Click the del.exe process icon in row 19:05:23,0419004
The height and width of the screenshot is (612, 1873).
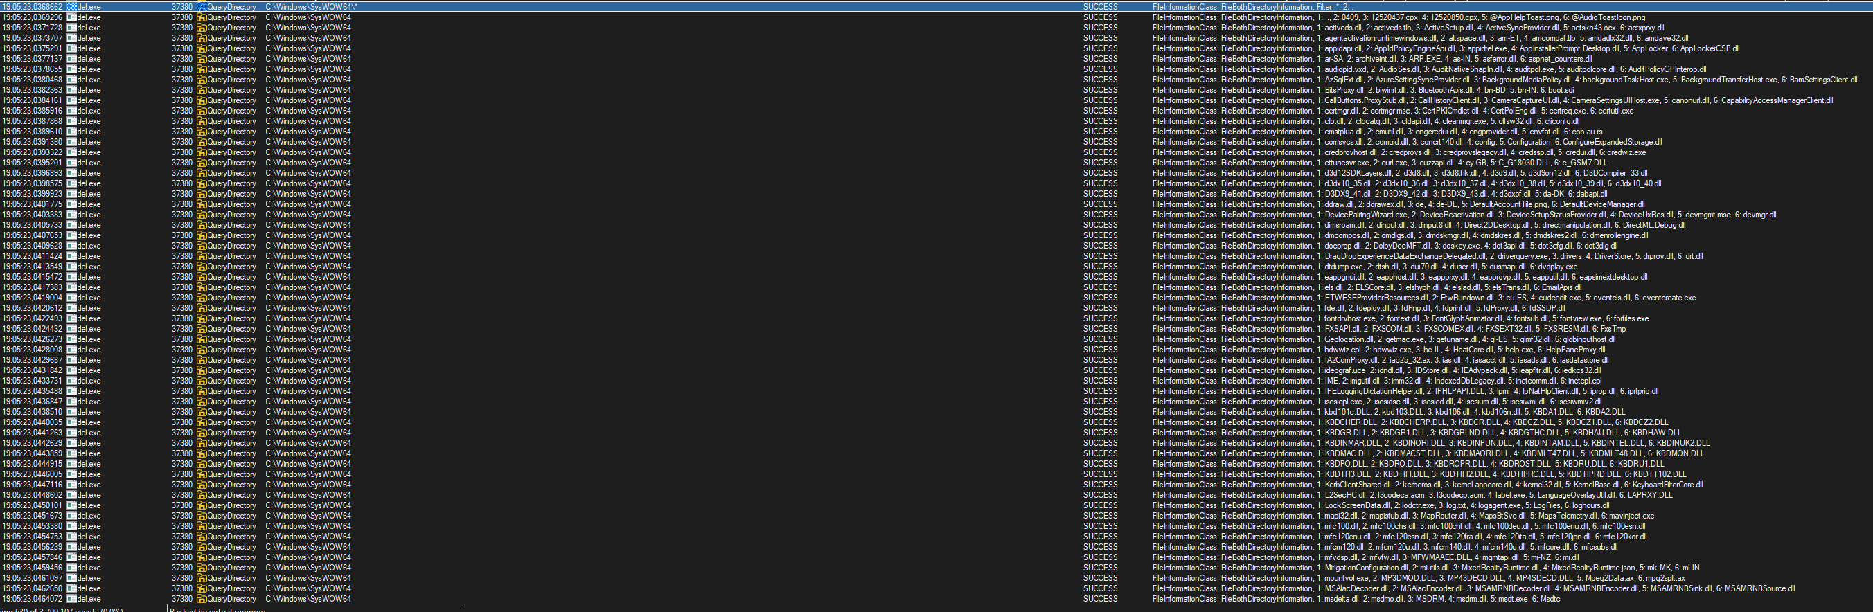(71, 297)
